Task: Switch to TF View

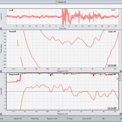Action: pos(69,119)
